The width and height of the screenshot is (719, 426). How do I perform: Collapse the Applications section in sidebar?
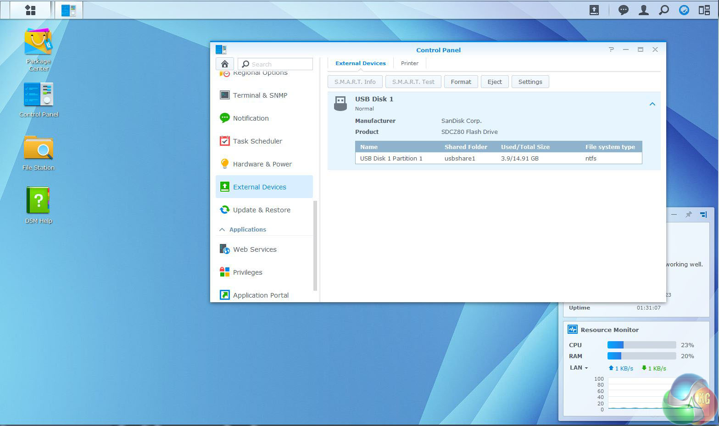click(223, 229)
